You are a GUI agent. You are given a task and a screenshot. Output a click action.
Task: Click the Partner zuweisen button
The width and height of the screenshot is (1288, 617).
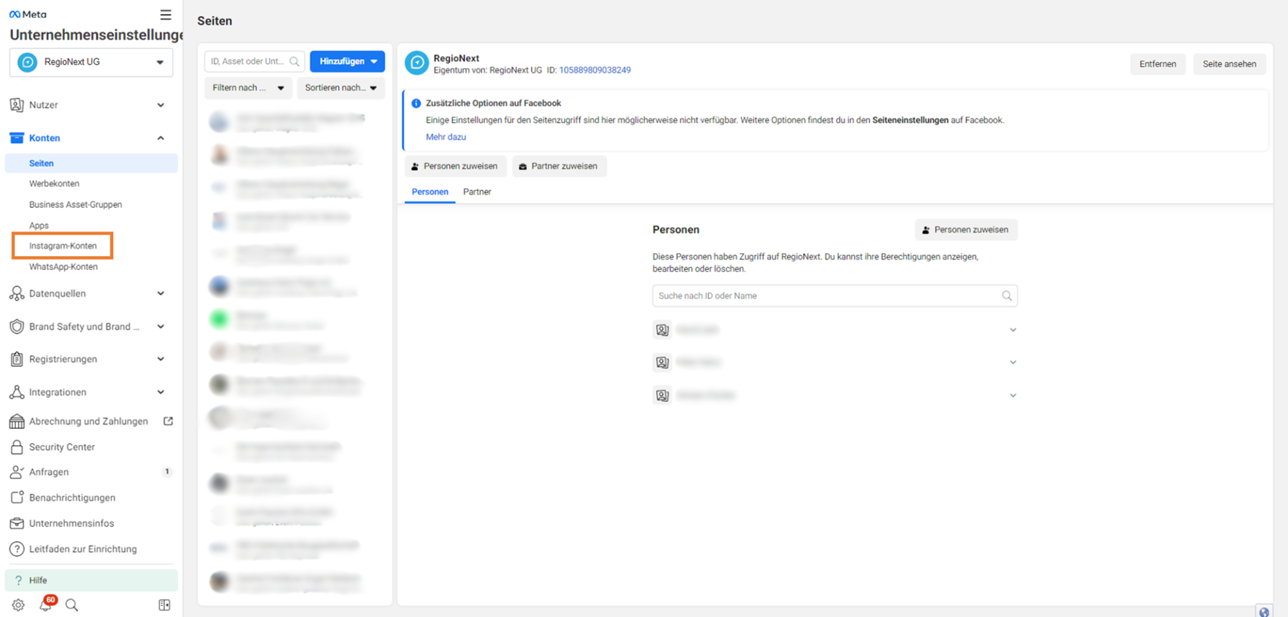coord(559,166)
